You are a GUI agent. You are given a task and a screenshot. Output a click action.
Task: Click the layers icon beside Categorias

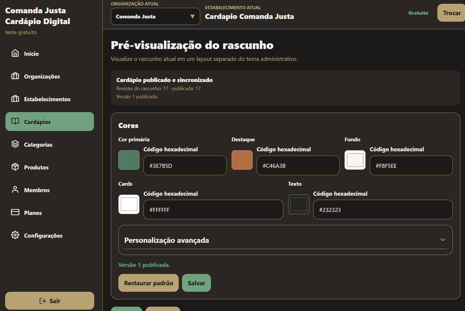pos(15,144)
